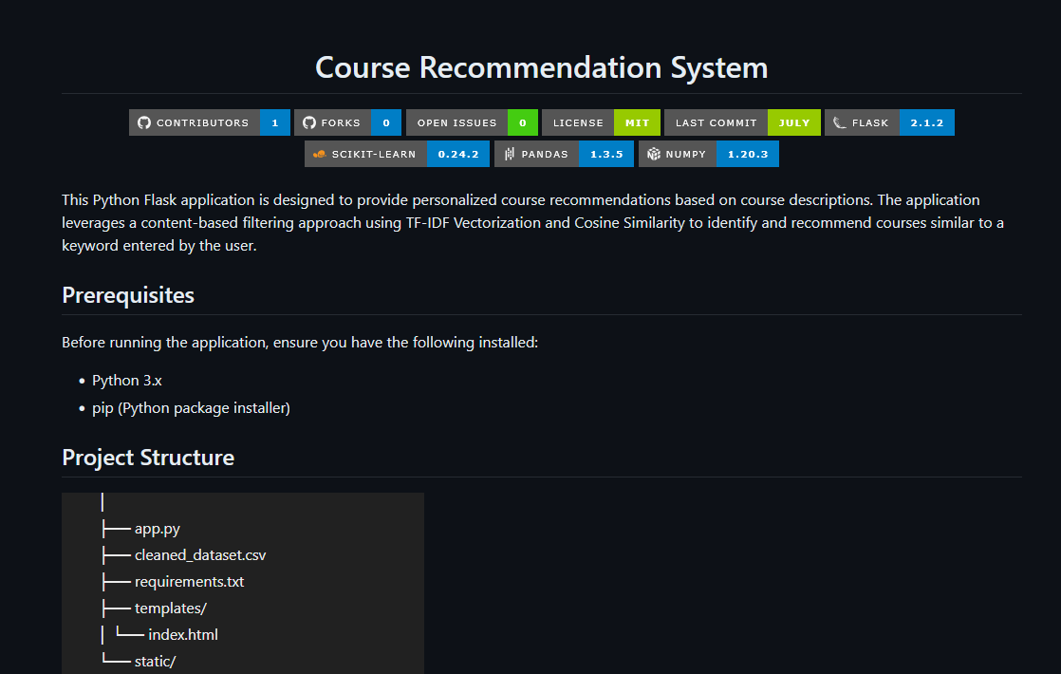Click the scikit-learn logo icon

click(x=320, y=155)
